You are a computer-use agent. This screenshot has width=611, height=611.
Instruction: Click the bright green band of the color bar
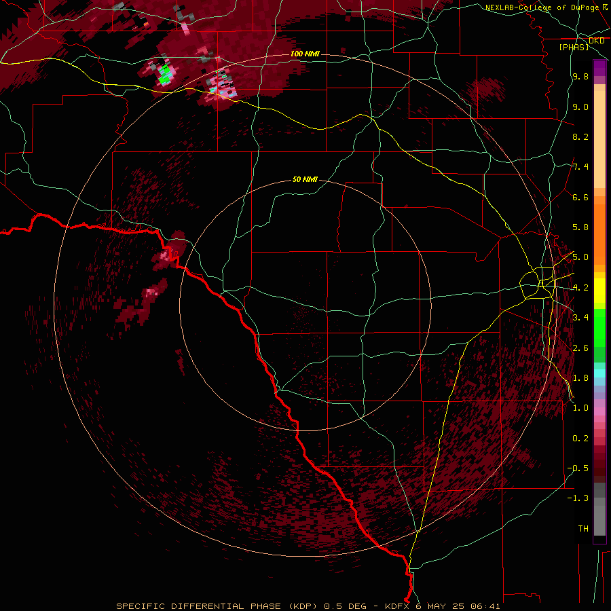pyautogui.click(x=599, y=327)
